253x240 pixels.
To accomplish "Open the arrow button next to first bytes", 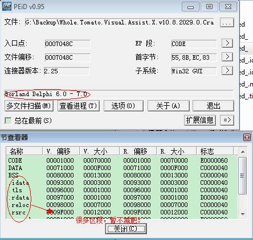I will click(227, 57).
